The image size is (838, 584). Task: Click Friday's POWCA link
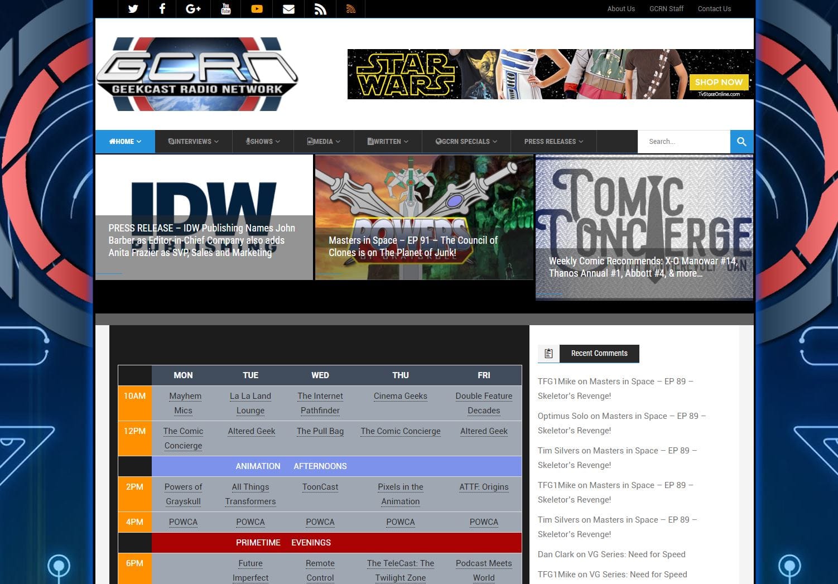coord(484,522)
